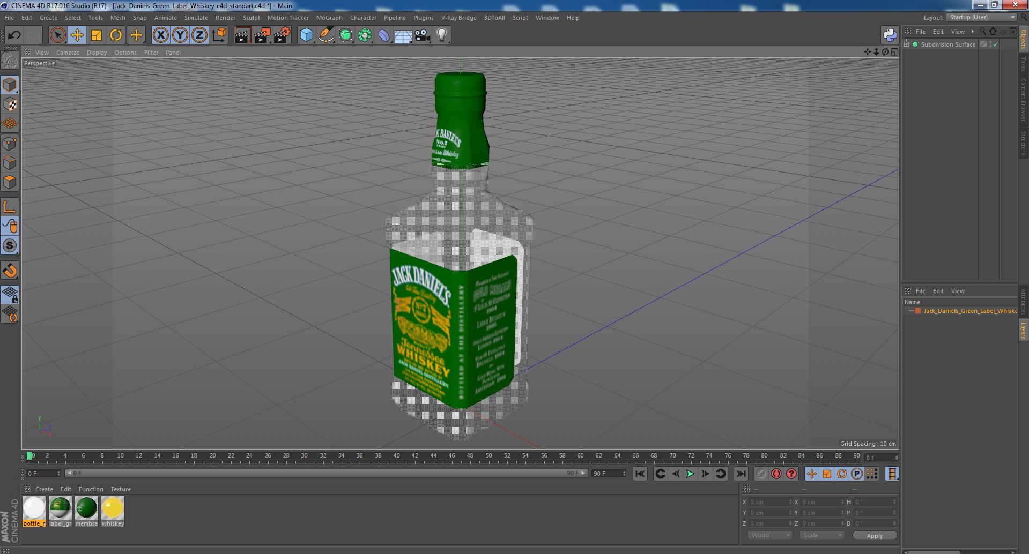Select the whiskey yellow material
Image resolution: width=1029 pixels, height=554 pixels.
[x=113, y=511]
